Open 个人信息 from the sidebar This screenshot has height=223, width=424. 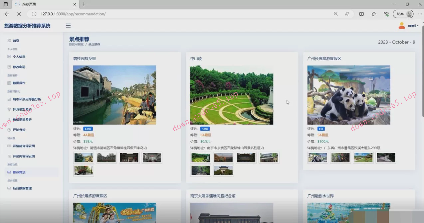[x=19, y=57]
